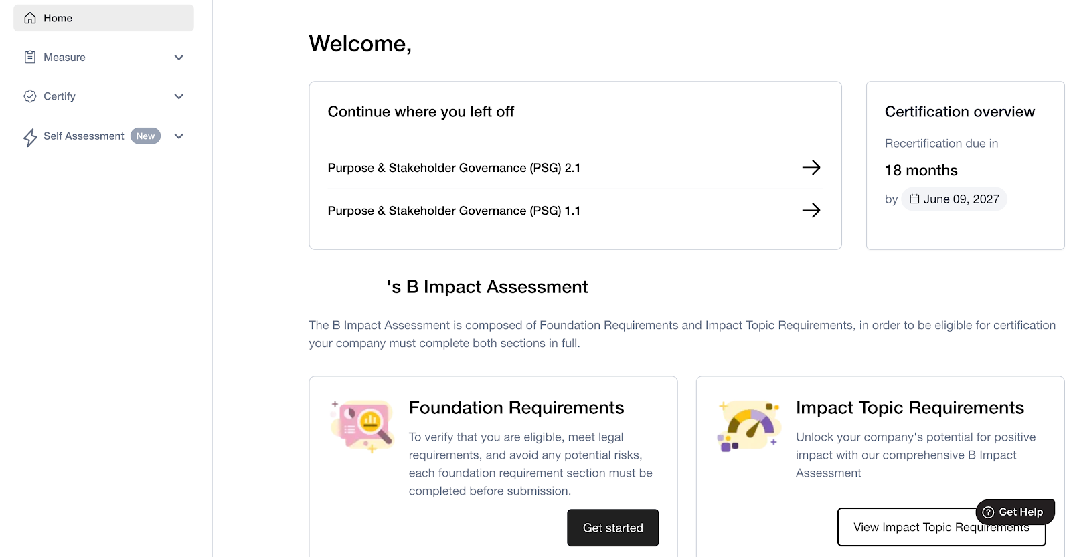The height and width of the screenshot is (557, 1071).
Task: Expand the Certify menu chevron
Action: 179,96
